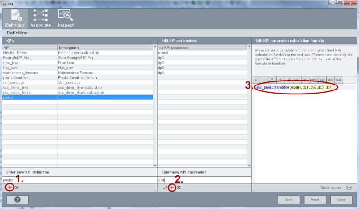This screenshot has width=359, height=209.
Task: Insert minus operator into formula
Action: point(264,80)
